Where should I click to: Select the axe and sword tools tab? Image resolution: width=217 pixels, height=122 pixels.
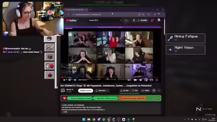click(x=50, y=47)
